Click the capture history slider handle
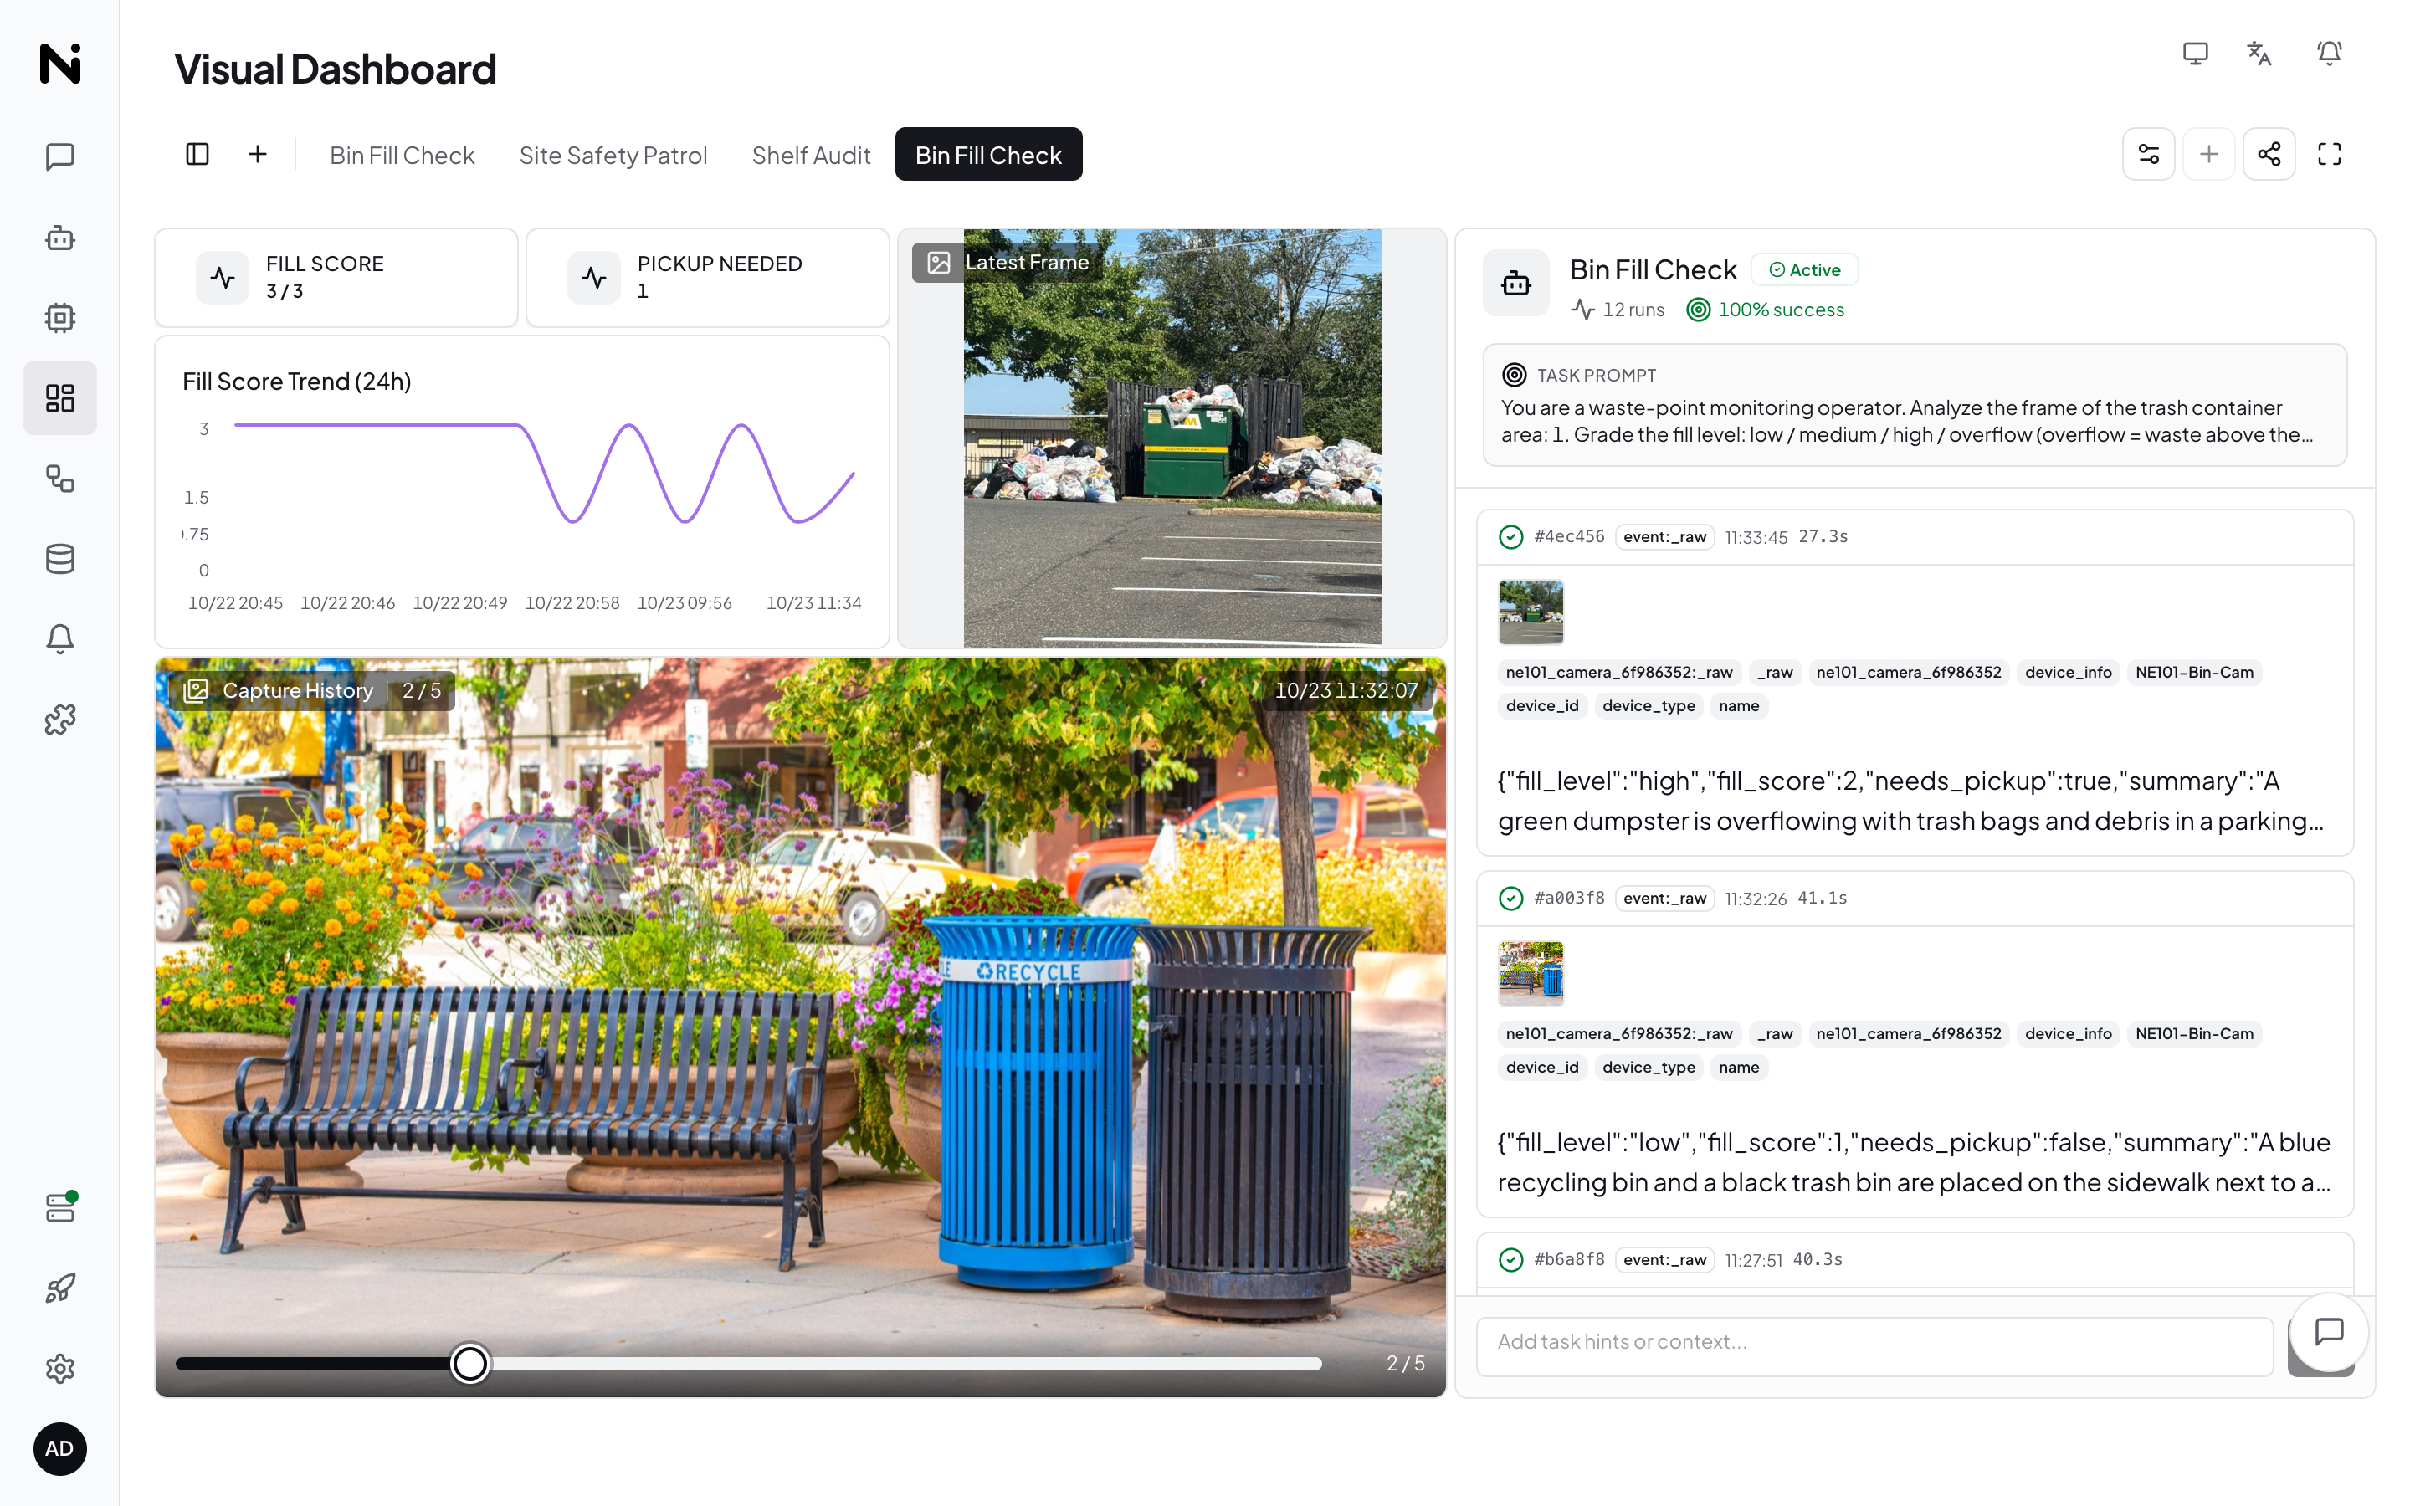 coord(469,1363)
